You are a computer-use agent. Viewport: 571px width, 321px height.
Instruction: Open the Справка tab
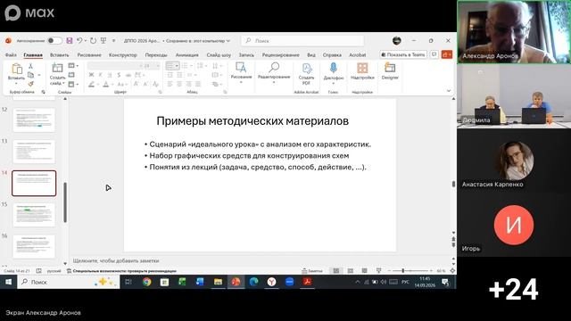(332, 55)
